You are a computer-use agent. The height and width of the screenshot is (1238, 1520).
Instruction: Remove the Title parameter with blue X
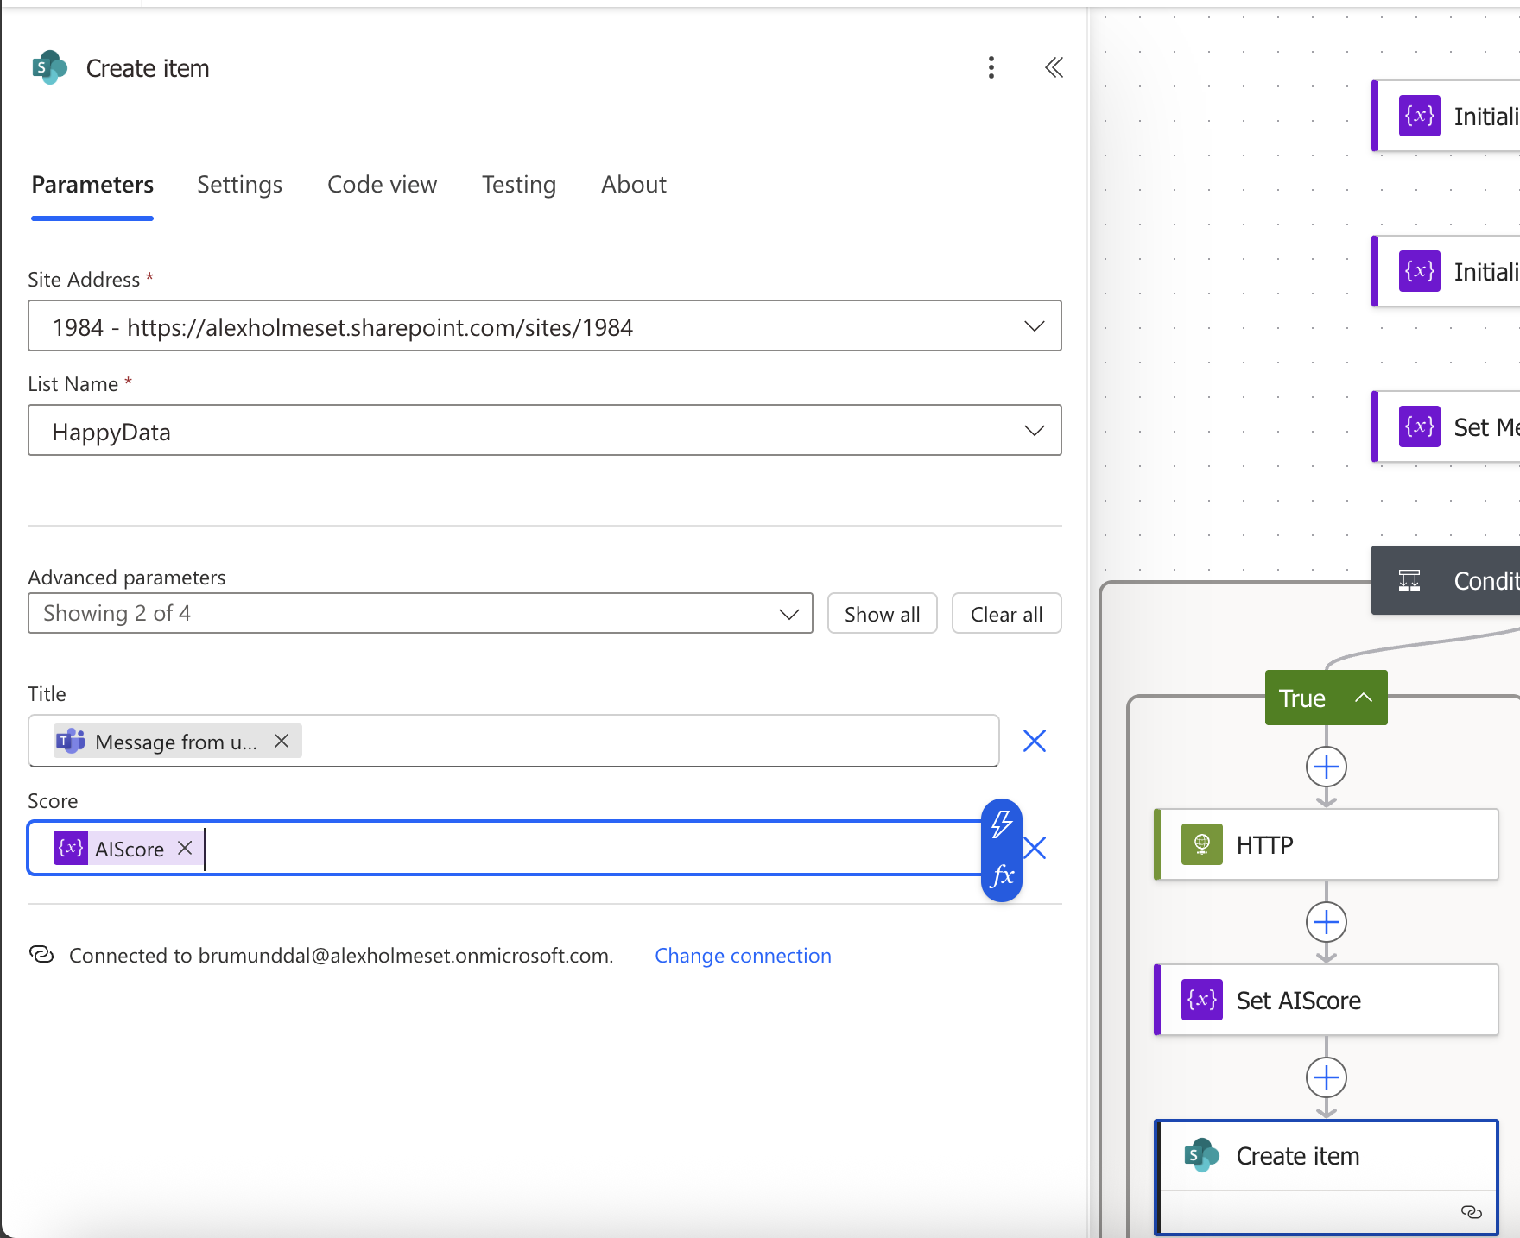click(1034, 741)
